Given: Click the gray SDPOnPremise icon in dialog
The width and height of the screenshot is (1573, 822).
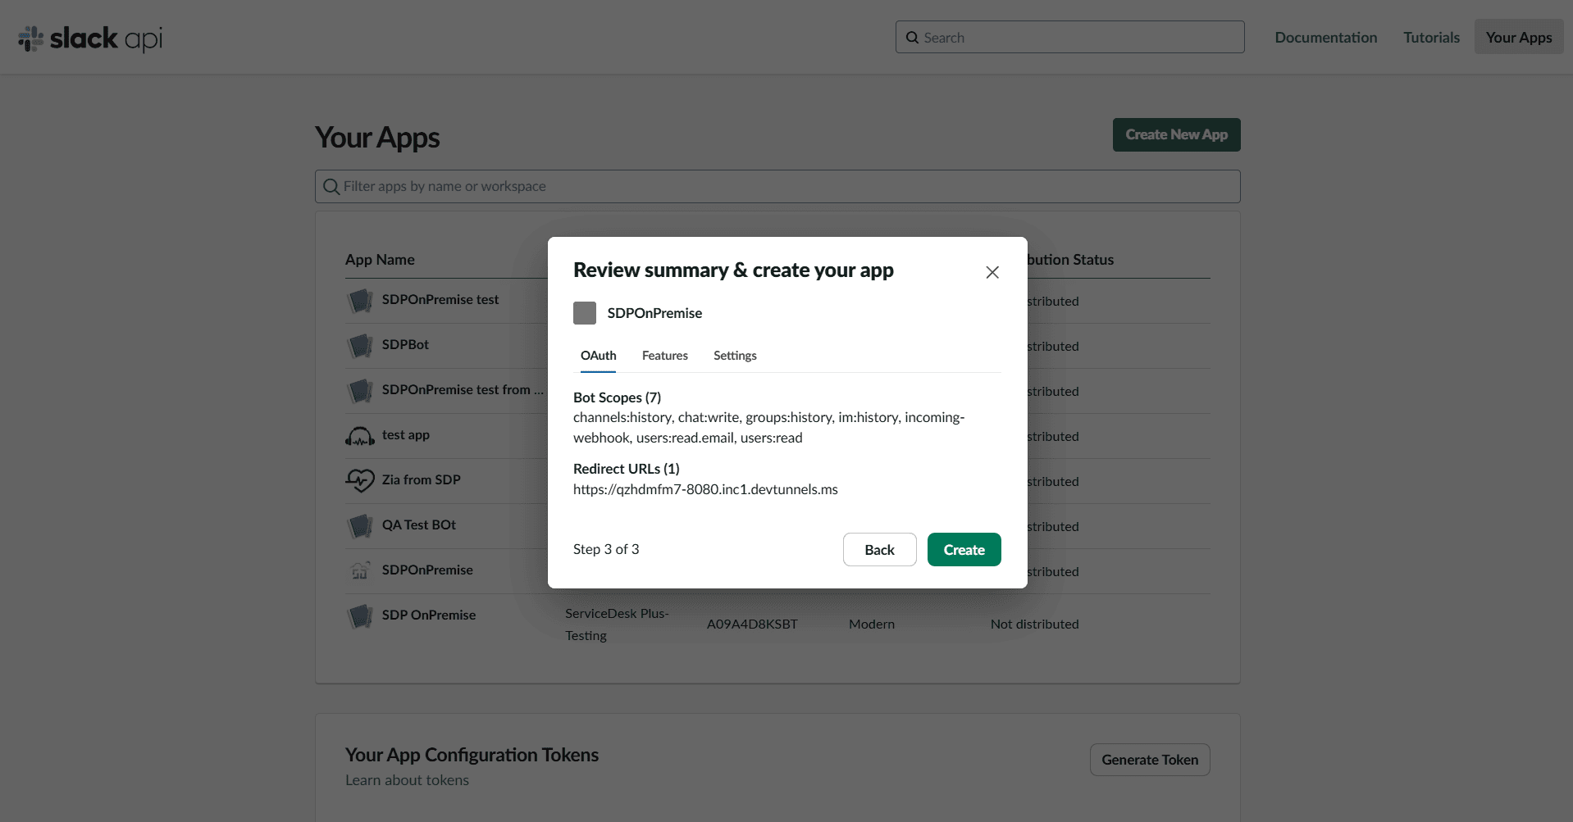Looking at the screenshot, I should point(585,313).
